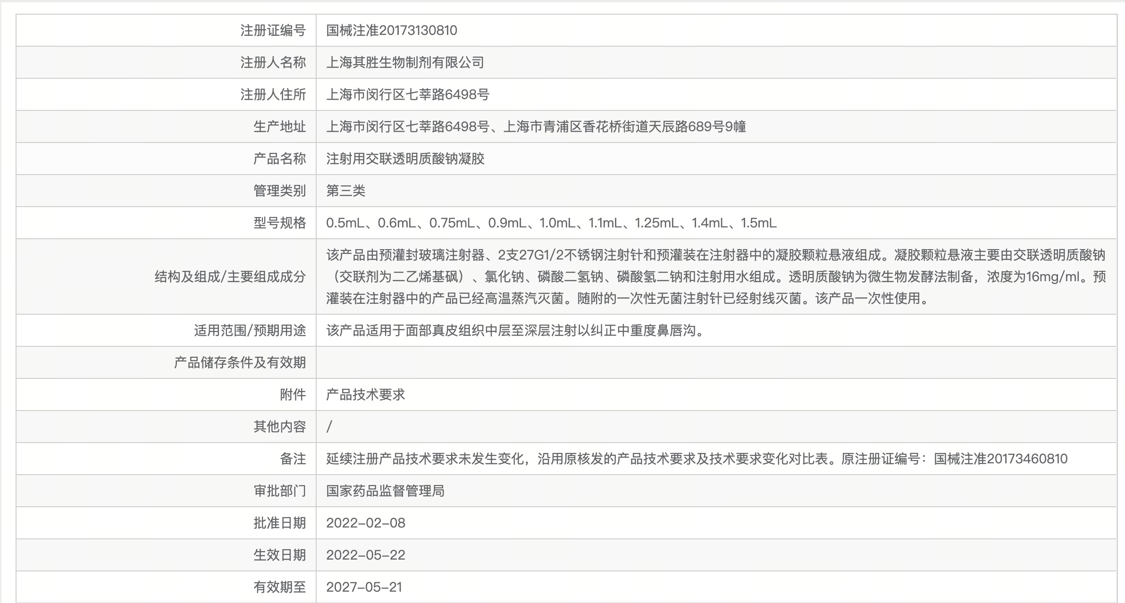Click the 注册人名称 label
The image size is (1125, 603).
[273, 62]
